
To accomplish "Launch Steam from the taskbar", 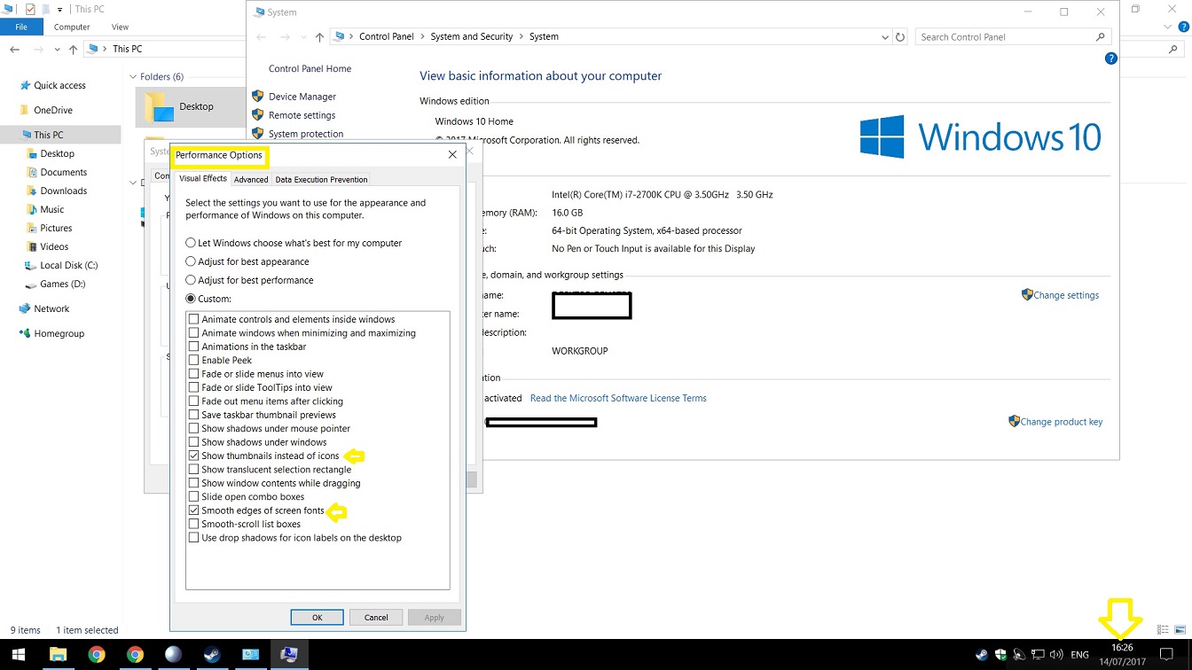I will pyautogui.click(x=211, y=655).
